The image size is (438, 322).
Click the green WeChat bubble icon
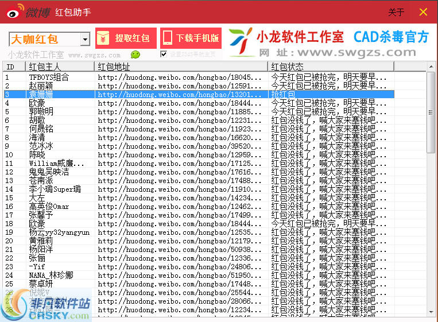coord(135,55)
